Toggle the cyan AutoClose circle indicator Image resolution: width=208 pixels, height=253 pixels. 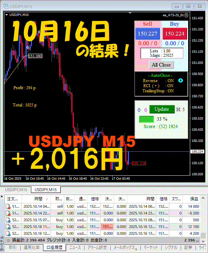coord(180,80)
